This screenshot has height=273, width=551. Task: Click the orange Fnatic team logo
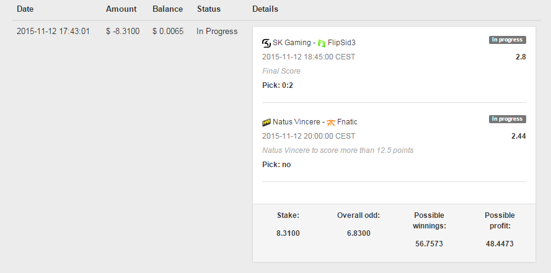click(x=331, y=123)
